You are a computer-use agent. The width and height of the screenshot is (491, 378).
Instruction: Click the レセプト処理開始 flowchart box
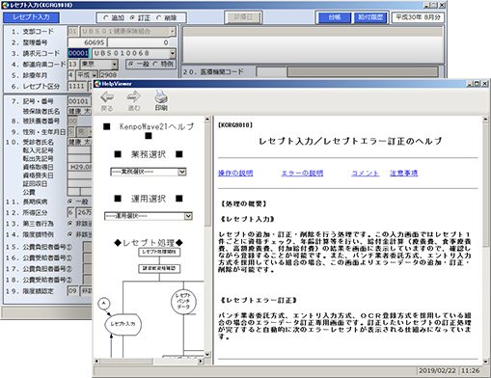[x=159, y=252]
